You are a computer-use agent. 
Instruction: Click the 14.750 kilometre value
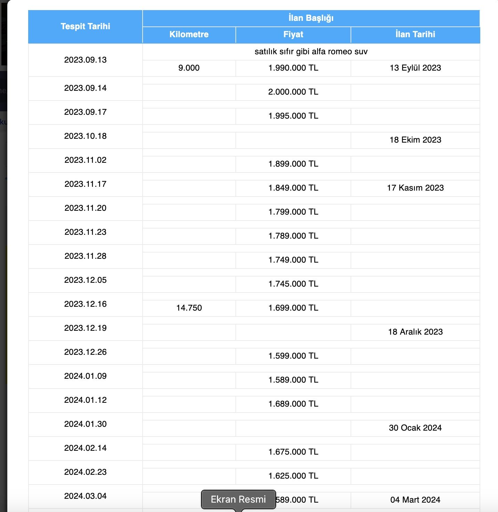[x=189, y=308]
